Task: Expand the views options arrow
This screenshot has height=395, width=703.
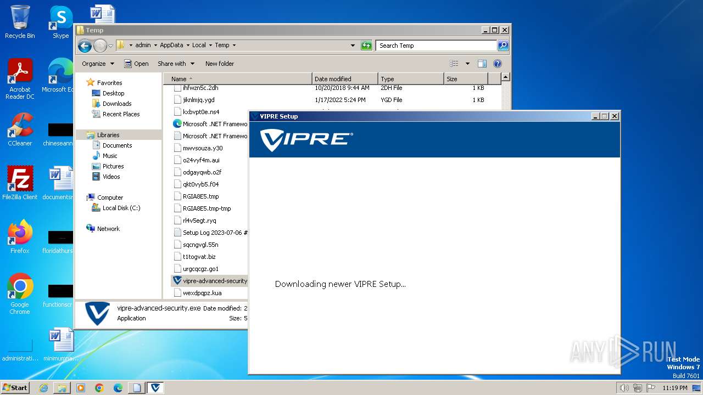Action: (467, 64)
